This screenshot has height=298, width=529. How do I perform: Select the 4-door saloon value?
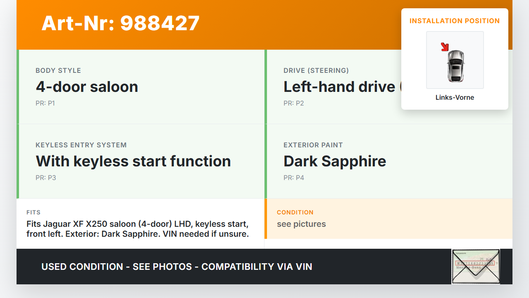[x=87, y=87]
